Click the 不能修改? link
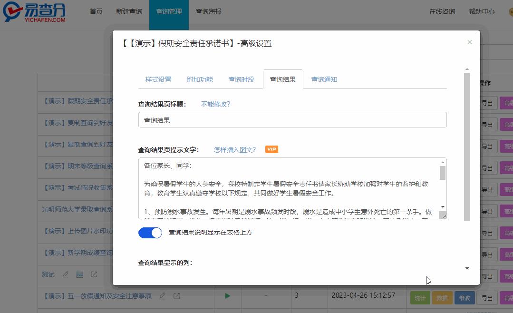The width and height of the screenshot is (513, 313). 215,104
